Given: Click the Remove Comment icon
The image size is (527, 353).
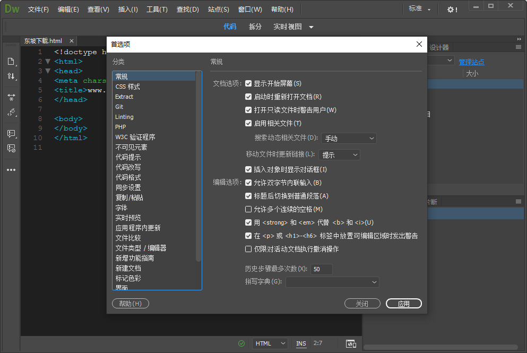Looking at the screenshot, I should [11, 148].
